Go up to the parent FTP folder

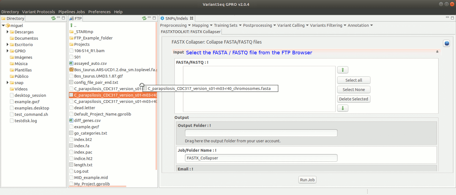72,25
